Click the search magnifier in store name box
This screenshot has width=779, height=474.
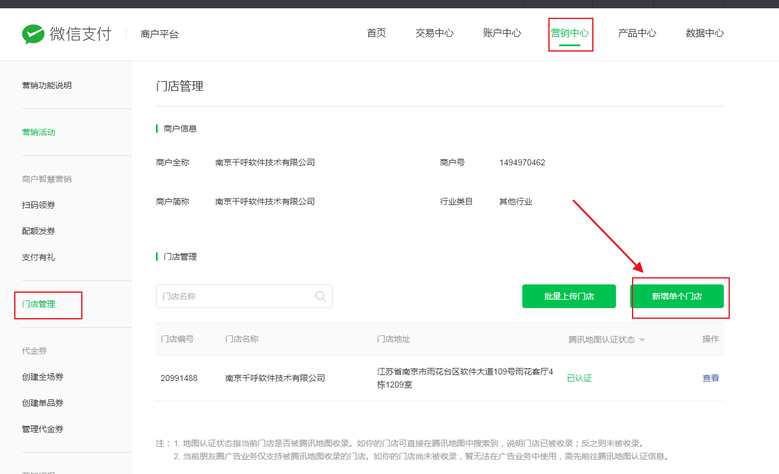click(x=321, y=296)
